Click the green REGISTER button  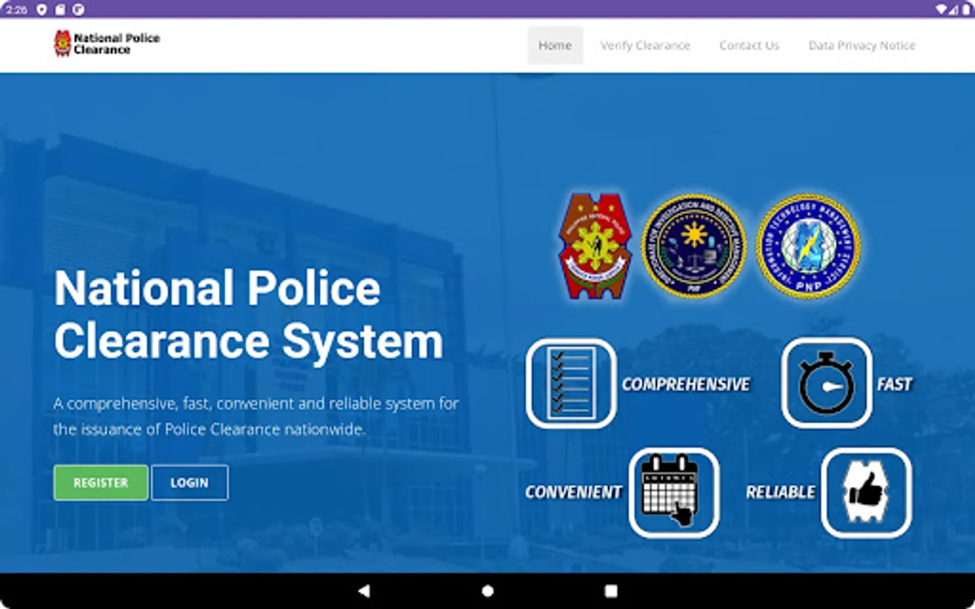tap(101, 482)
